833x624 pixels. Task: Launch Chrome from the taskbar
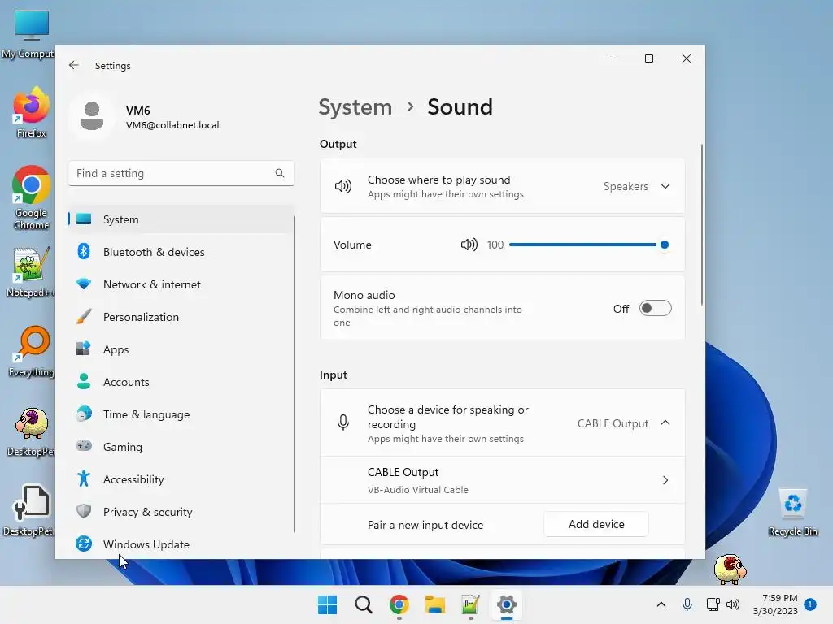point(399,604)
